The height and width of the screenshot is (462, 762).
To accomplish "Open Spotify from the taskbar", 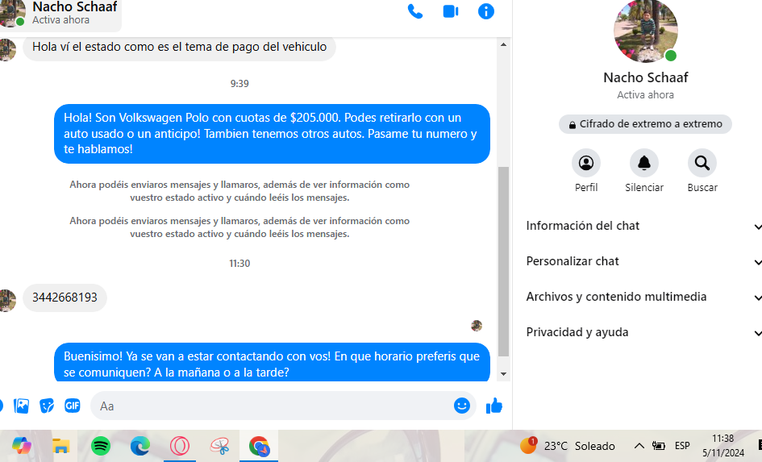I will click(x=101, y=446).
